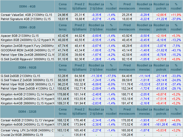The width and height of the screenshot is (183, 137).
Task: Select 'Pred 2 týždňami' header in DDR4 - 32GB section
Action: click(80, 112)
